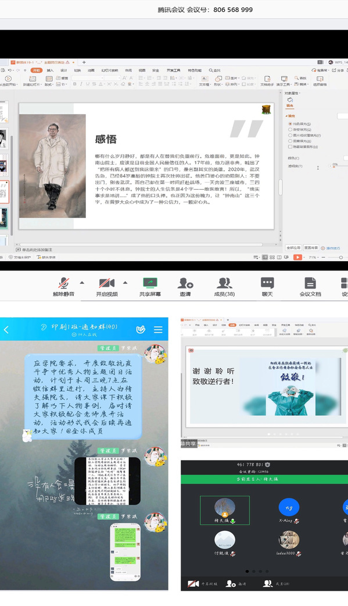This screenshot has width=348, height=606.
Task: Start slideshow with orange play button
Action: coord(297,257)
